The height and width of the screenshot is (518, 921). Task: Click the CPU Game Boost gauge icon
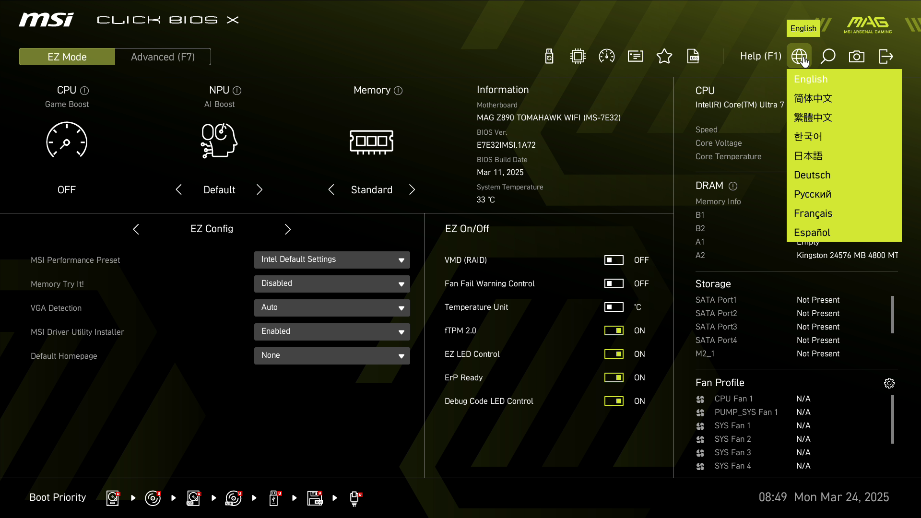click(x=67, y=140)
